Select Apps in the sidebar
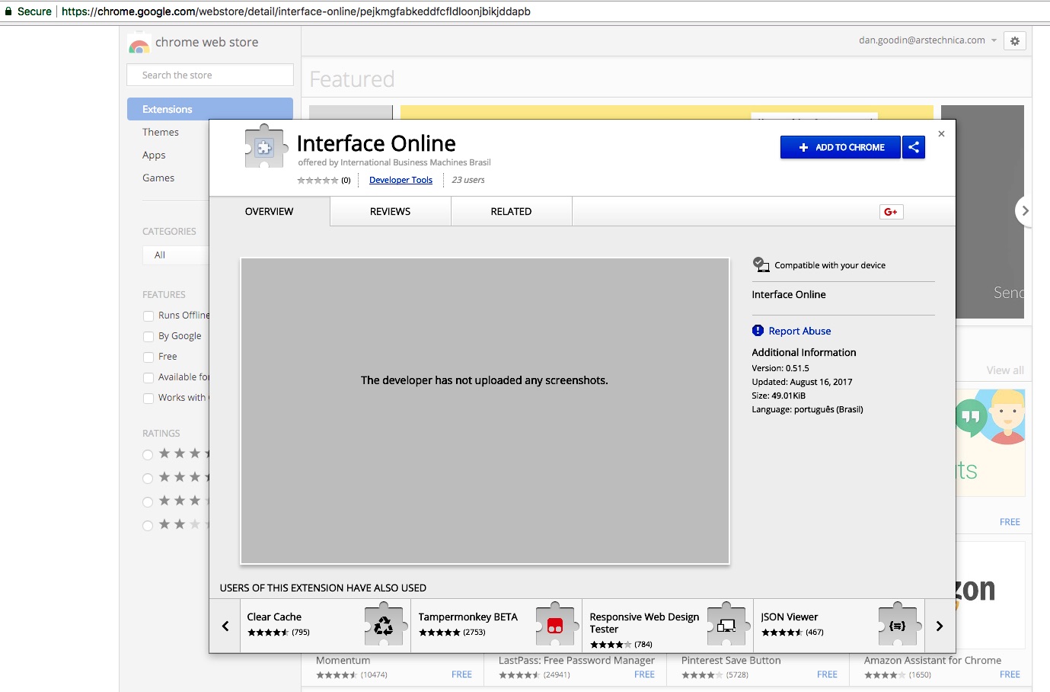1050x692 pixels. coord(154,155)
